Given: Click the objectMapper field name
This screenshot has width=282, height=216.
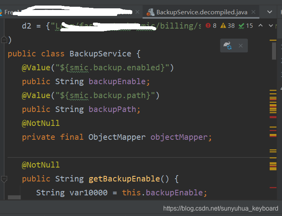Looking at the screenshot, I should [x=179, y=137].
